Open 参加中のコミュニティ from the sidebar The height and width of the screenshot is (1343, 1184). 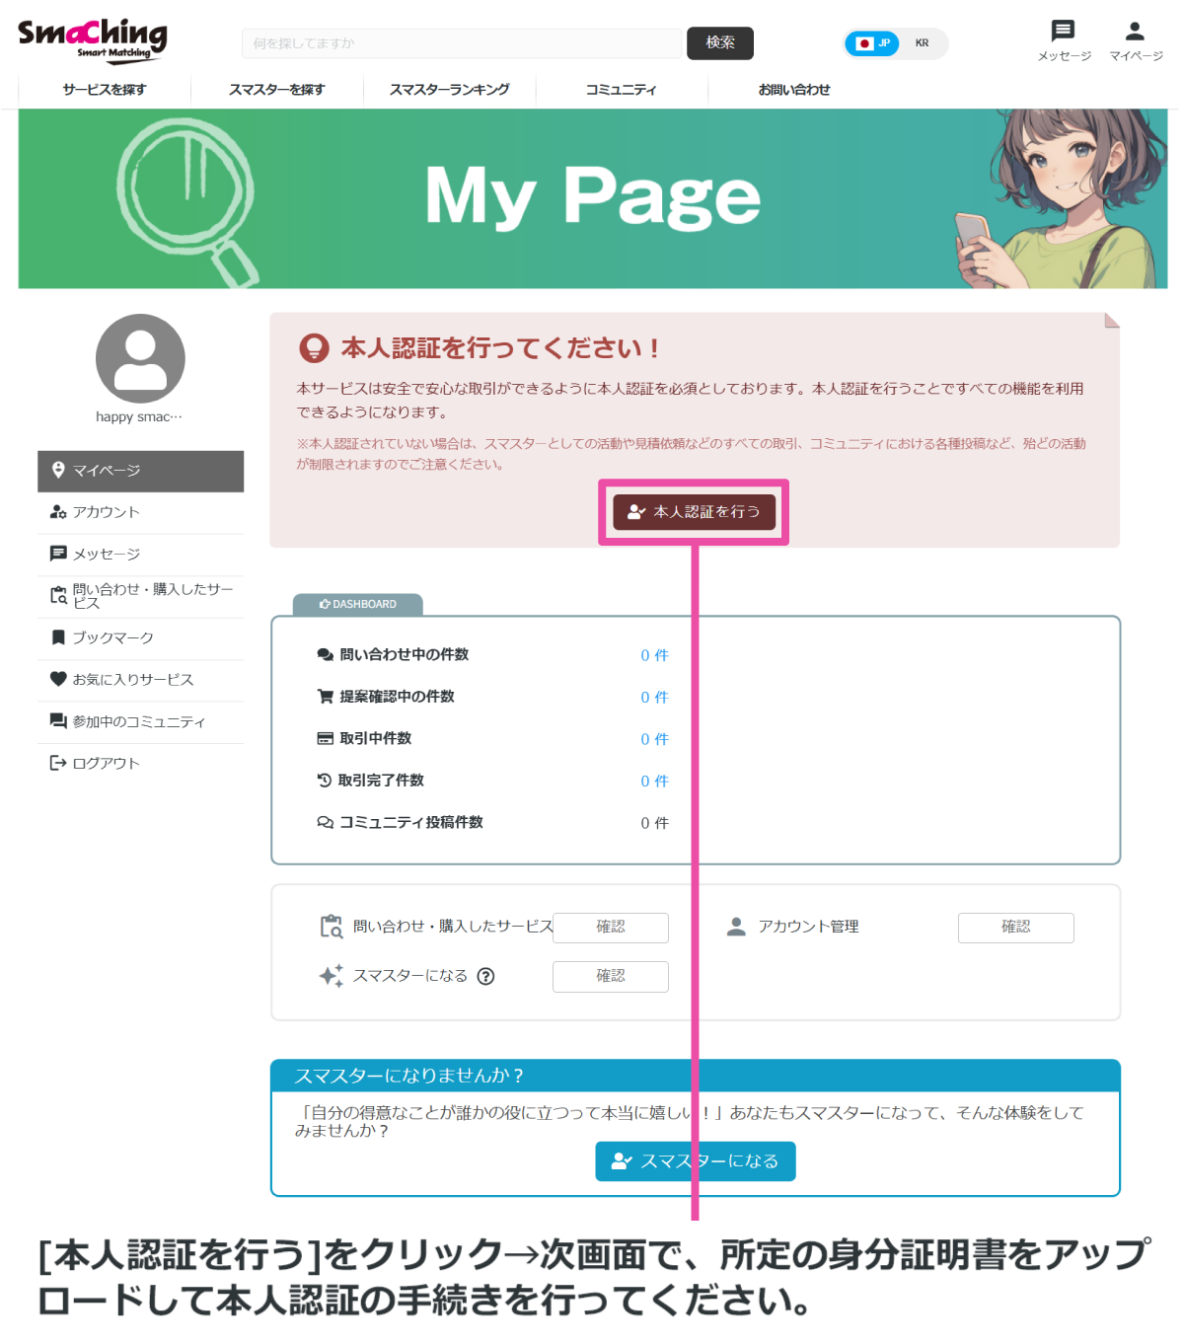tap(137, 721)
